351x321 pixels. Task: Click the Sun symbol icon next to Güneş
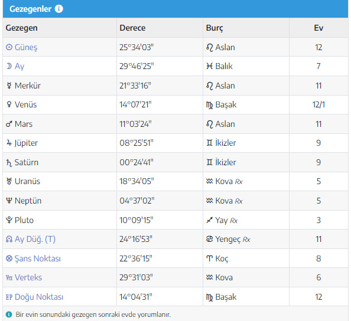pyautogui.click(x=9, y=47)
